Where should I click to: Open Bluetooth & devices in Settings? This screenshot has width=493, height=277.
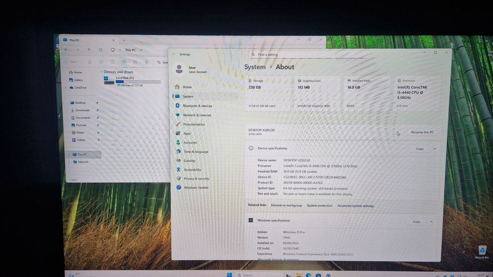(x=194, y=106)
